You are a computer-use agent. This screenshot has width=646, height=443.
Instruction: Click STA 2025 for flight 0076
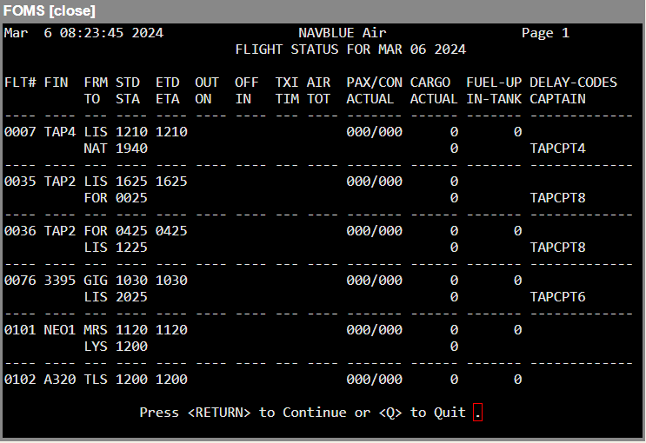[x=131, y=297]
